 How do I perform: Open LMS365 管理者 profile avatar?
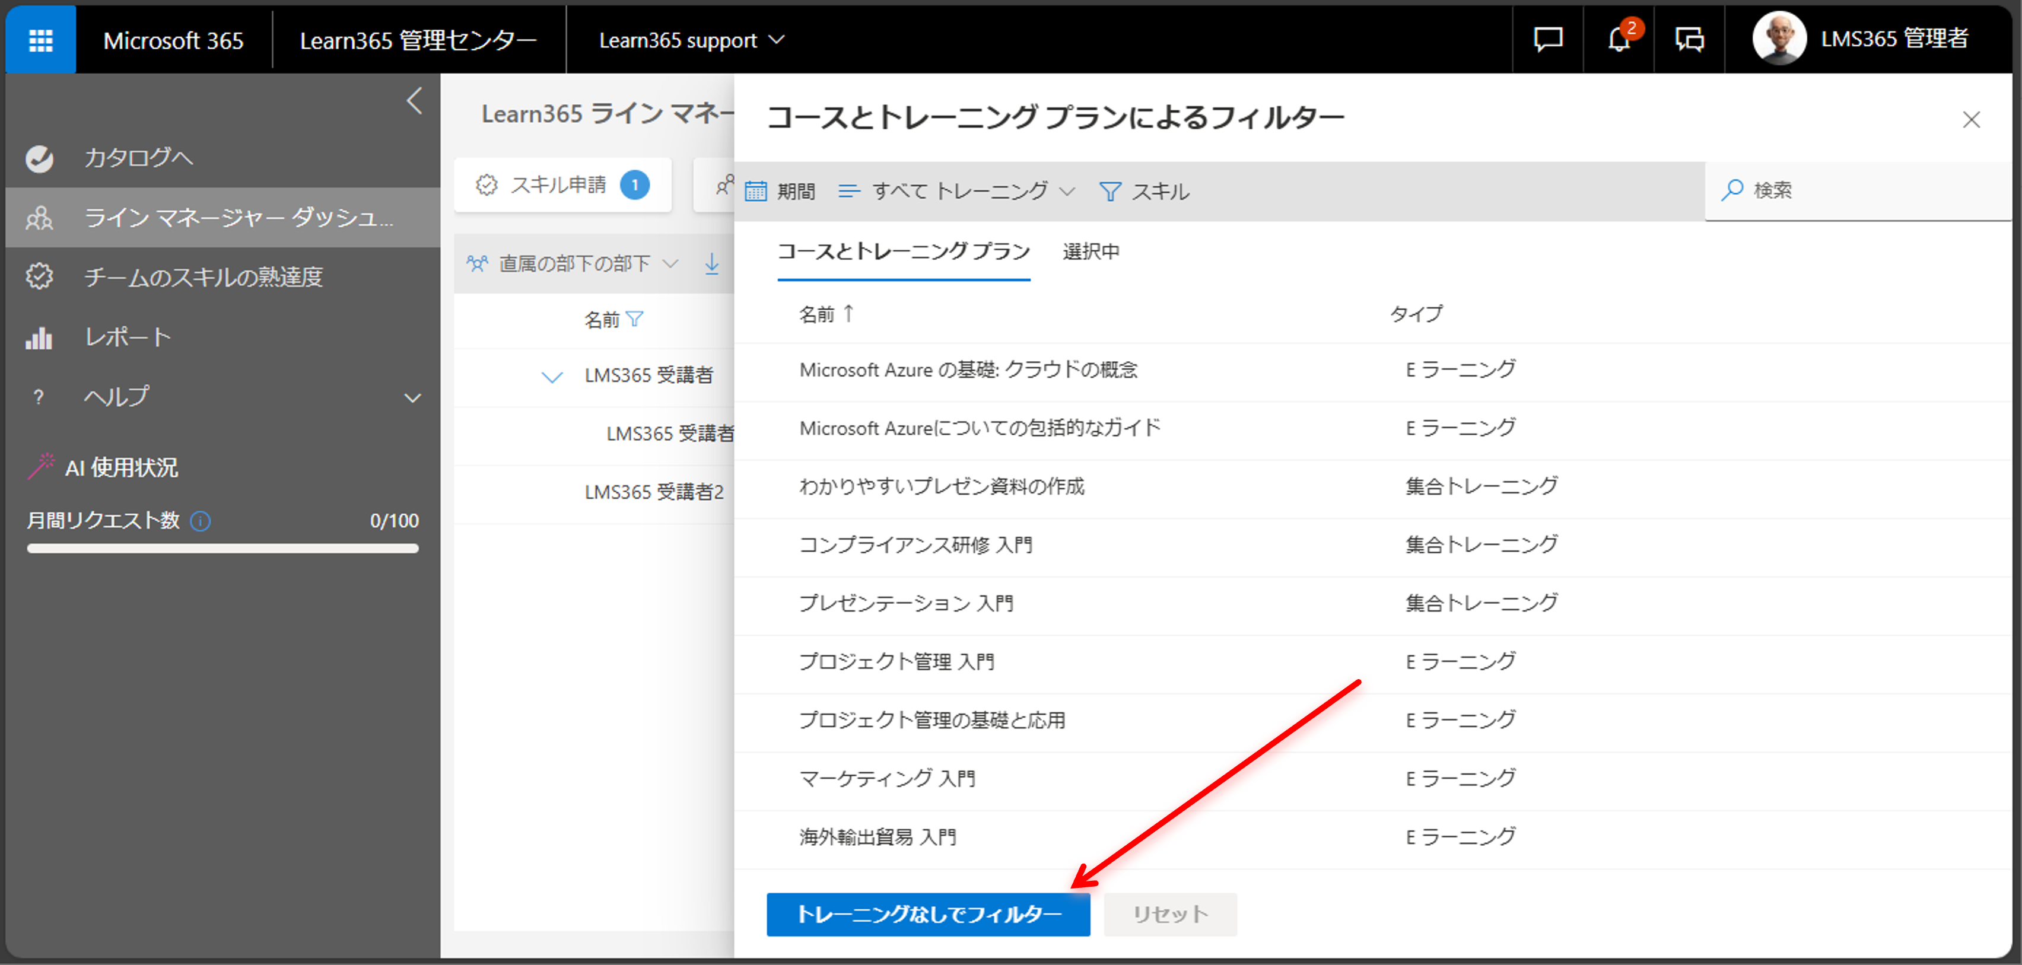click(1779, 37)
